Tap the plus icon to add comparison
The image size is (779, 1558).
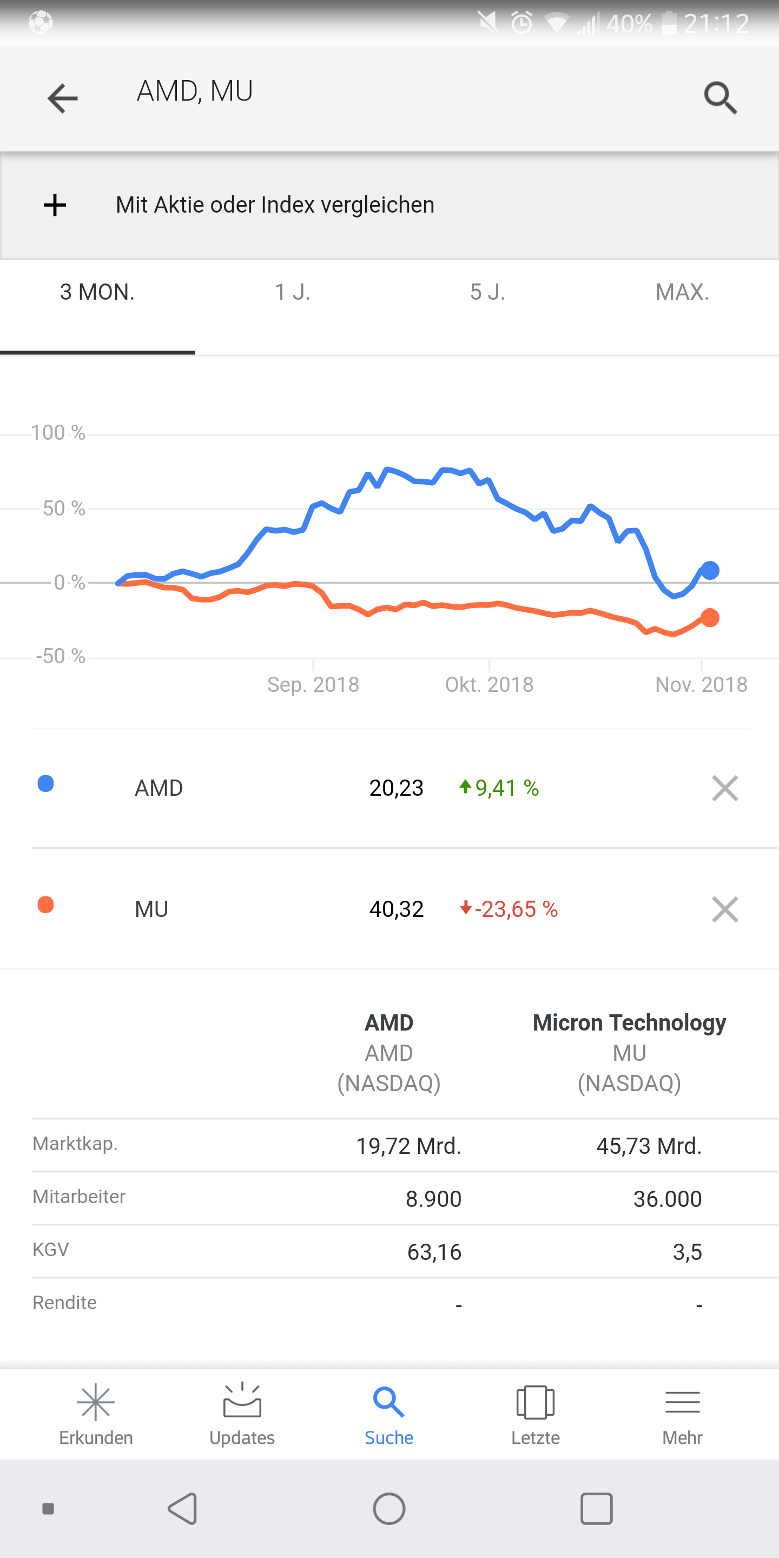(x=55, y=205)
